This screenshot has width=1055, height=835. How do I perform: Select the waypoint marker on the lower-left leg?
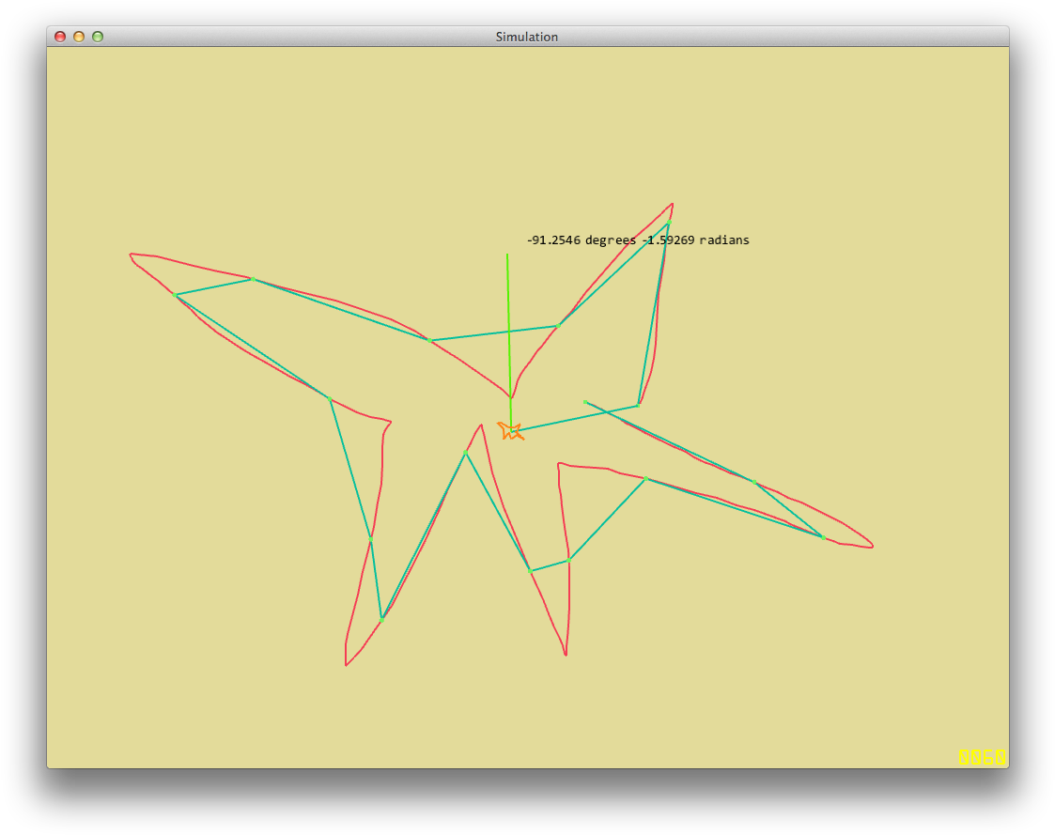pos(381,619)
